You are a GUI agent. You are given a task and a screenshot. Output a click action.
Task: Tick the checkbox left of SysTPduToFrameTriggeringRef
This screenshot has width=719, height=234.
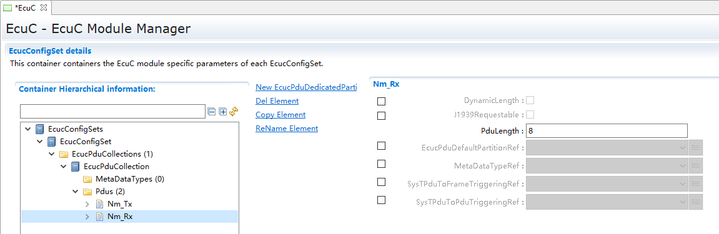tap(381, 182)
